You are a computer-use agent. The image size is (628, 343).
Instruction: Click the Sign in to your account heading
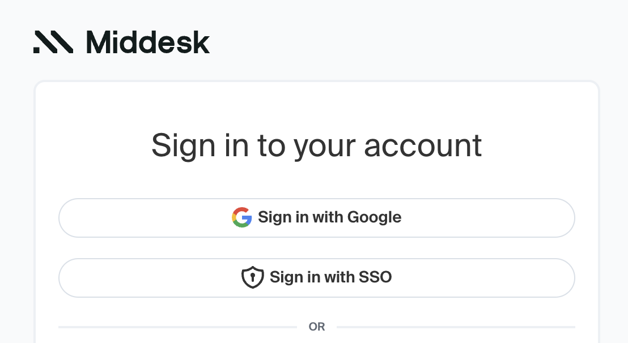coord(317,145)
